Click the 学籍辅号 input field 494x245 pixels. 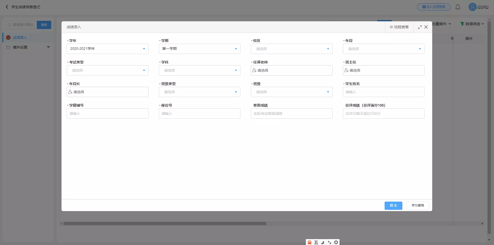tap(108, 114)
